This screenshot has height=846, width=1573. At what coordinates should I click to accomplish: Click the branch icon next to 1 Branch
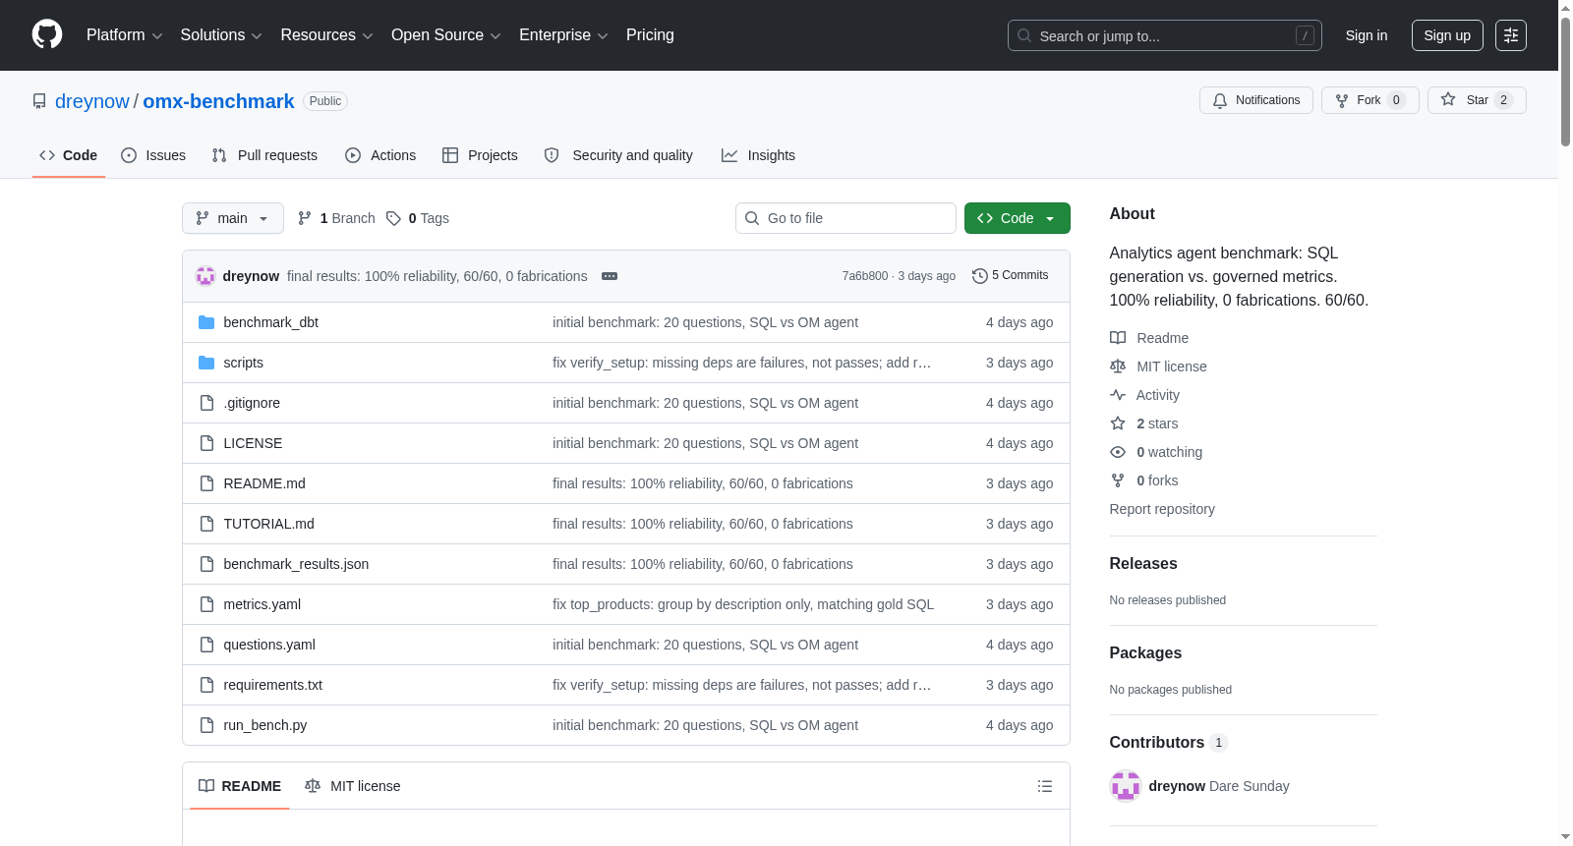coord(305,218)
